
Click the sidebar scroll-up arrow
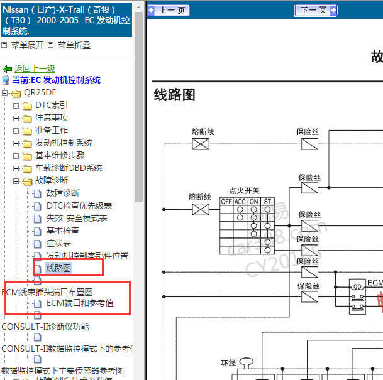[138, 7]
